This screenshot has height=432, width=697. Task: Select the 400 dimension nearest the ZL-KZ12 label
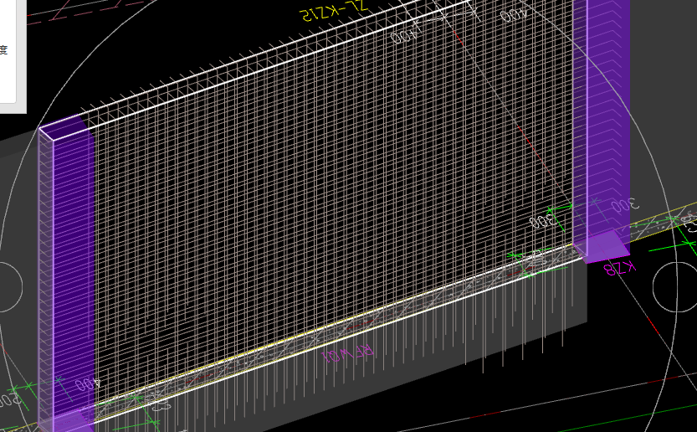click(406, 34)
